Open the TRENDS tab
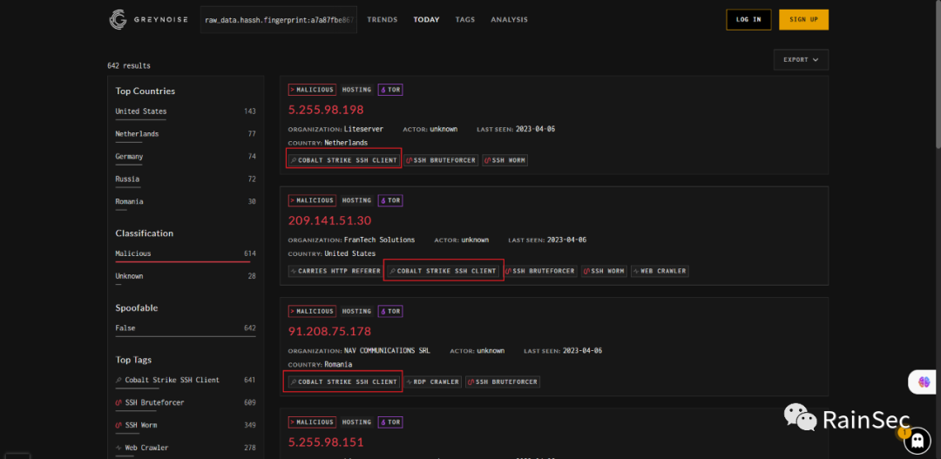 click(x=382, y=20)
